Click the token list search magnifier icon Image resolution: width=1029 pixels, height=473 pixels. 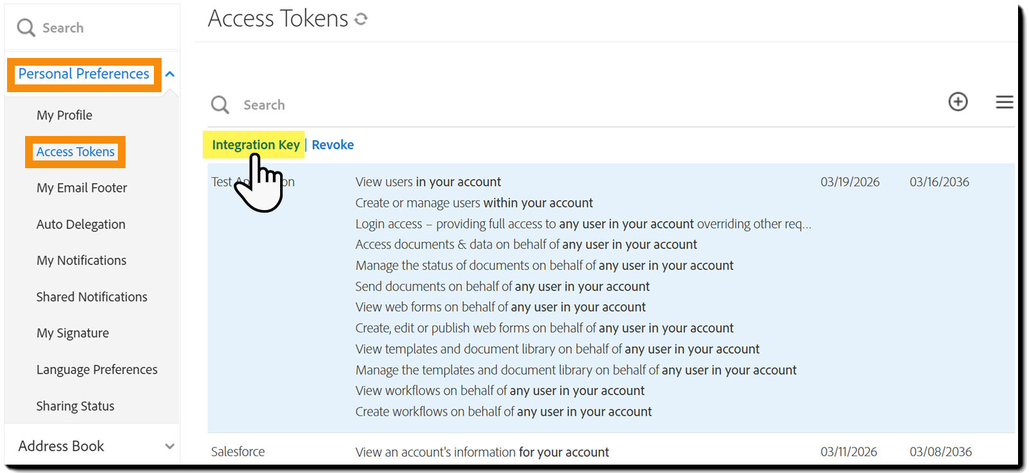tap(220, 104)
